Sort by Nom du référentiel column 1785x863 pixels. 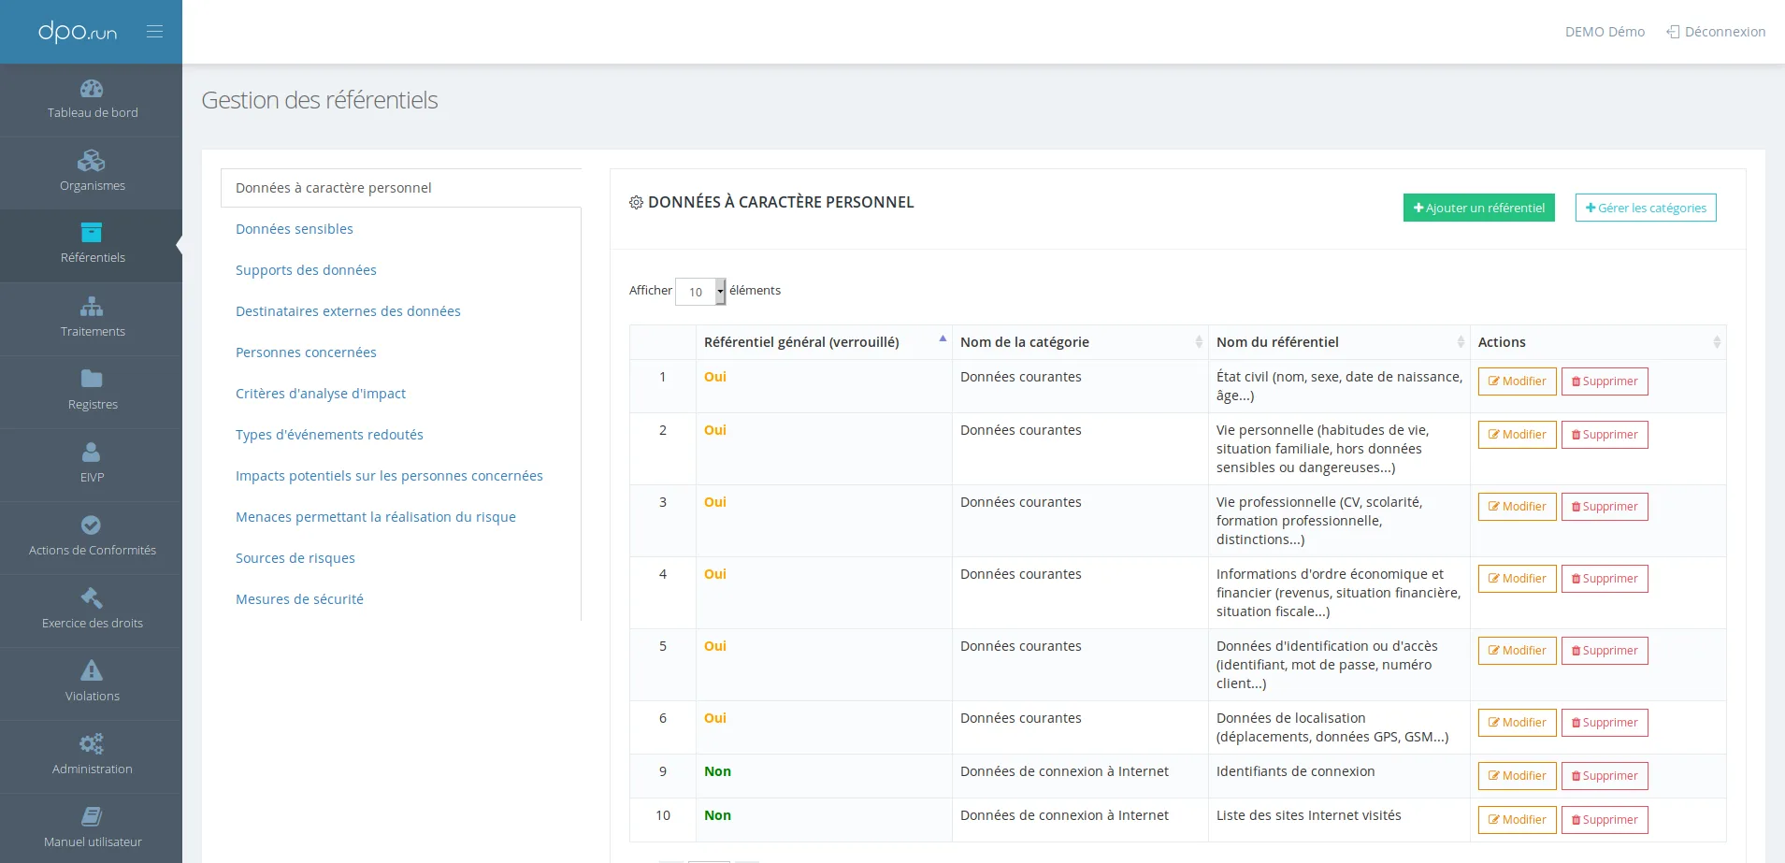pyautogui.click(x=1339, y=342)
